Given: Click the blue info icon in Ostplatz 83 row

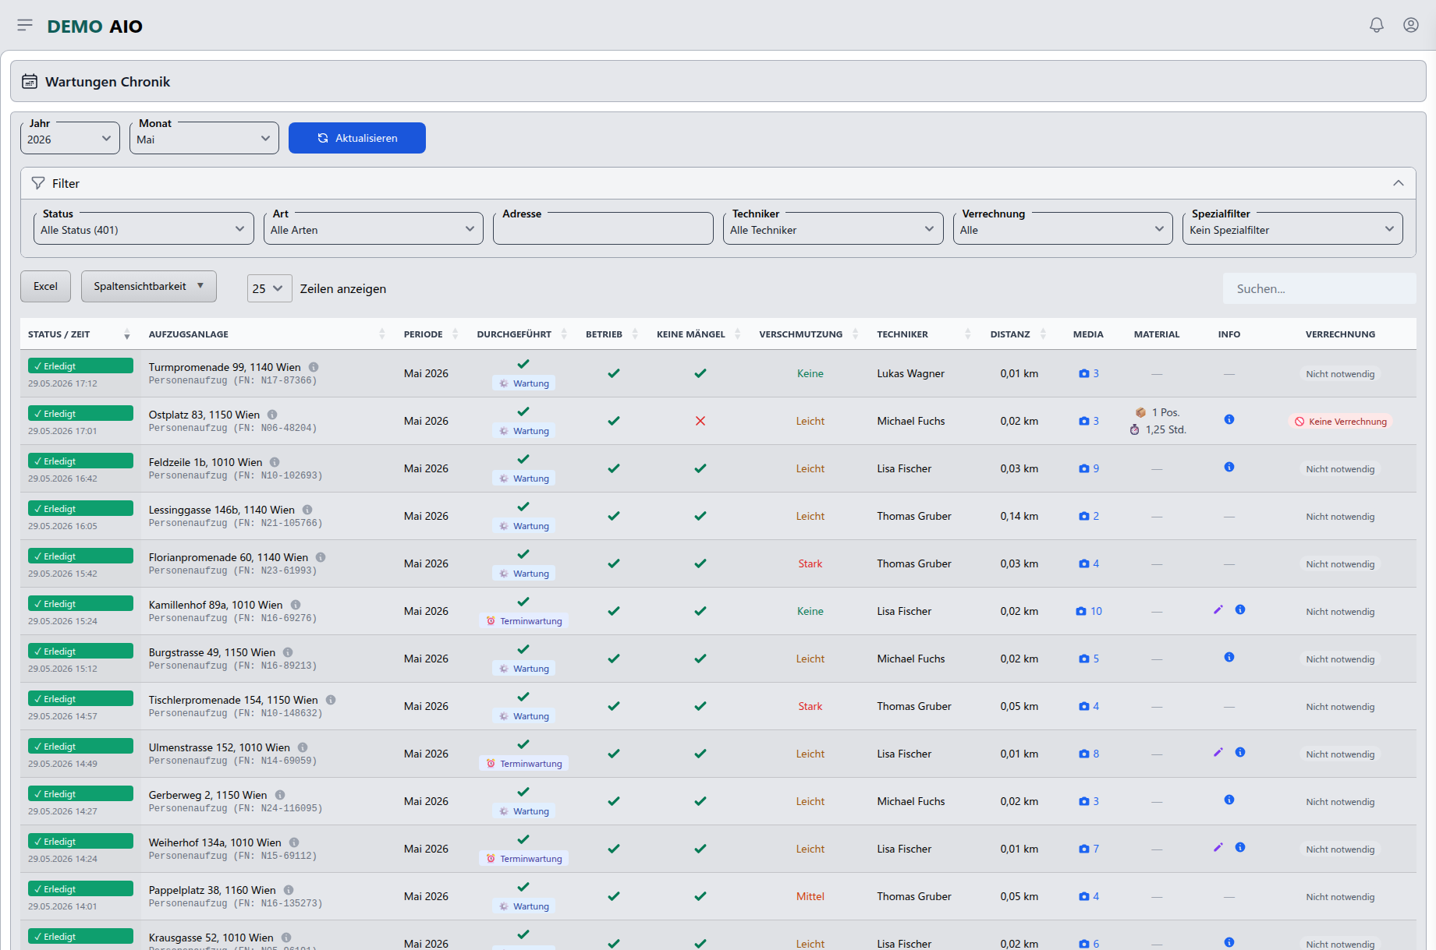Looking at the screenshot, I should [1229, 419].
